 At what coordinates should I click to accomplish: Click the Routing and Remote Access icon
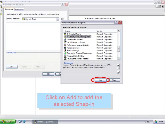point(65,59)
